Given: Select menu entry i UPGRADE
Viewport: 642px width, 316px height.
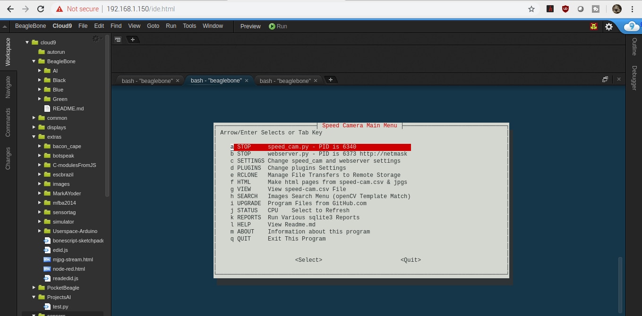Looking at the screenshot, I should (x=299, y=203).
